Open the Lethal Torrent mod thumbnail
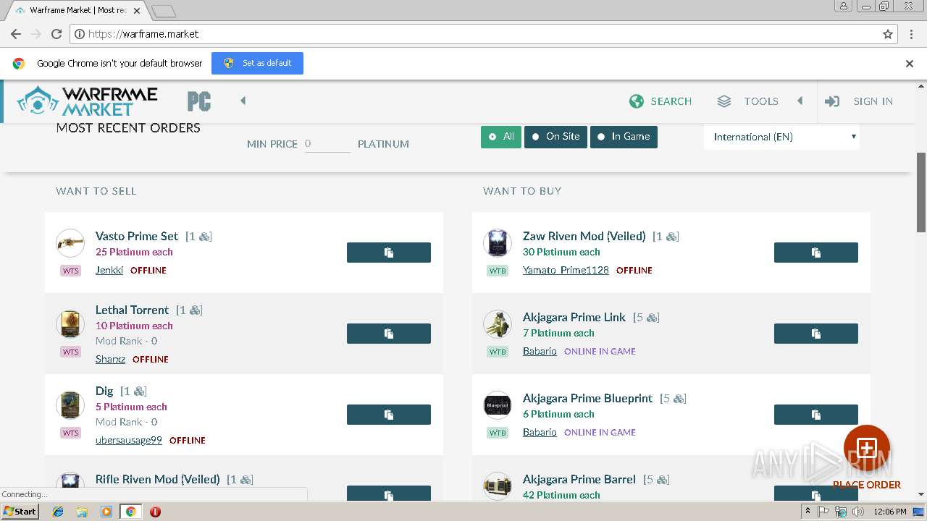 [x=70, y=324]
